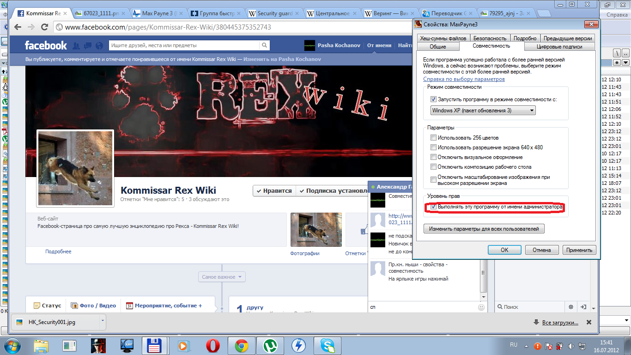Image resolution: width=631 pixels, height=355 pixels.
Task: Open the emoticon picker in chat
Action: click(x=481, y=307)
